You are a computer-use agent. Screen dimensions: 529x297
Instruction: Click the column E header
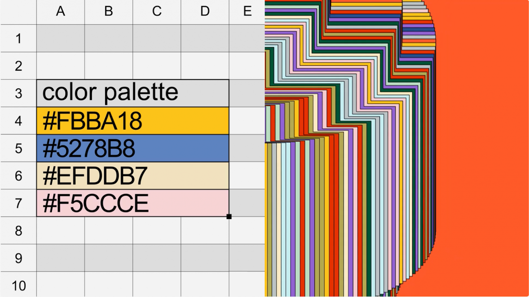247,12
